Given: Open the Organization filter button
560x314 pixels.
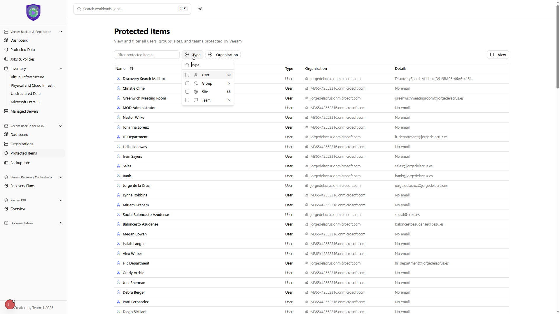Looking at the screenshot, I should pyautogui.click(x=223, y=55).
